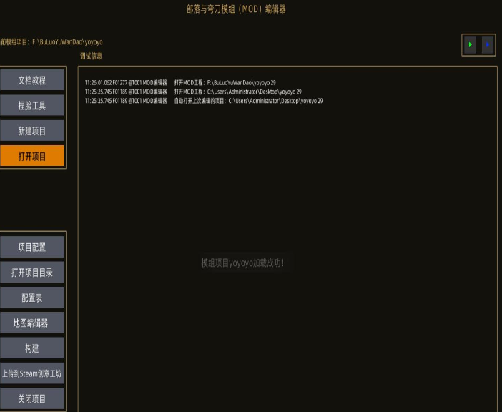Create a project with 新建项目
The width and height of the screenshot is (502, 412).
(x=31, y=131)
